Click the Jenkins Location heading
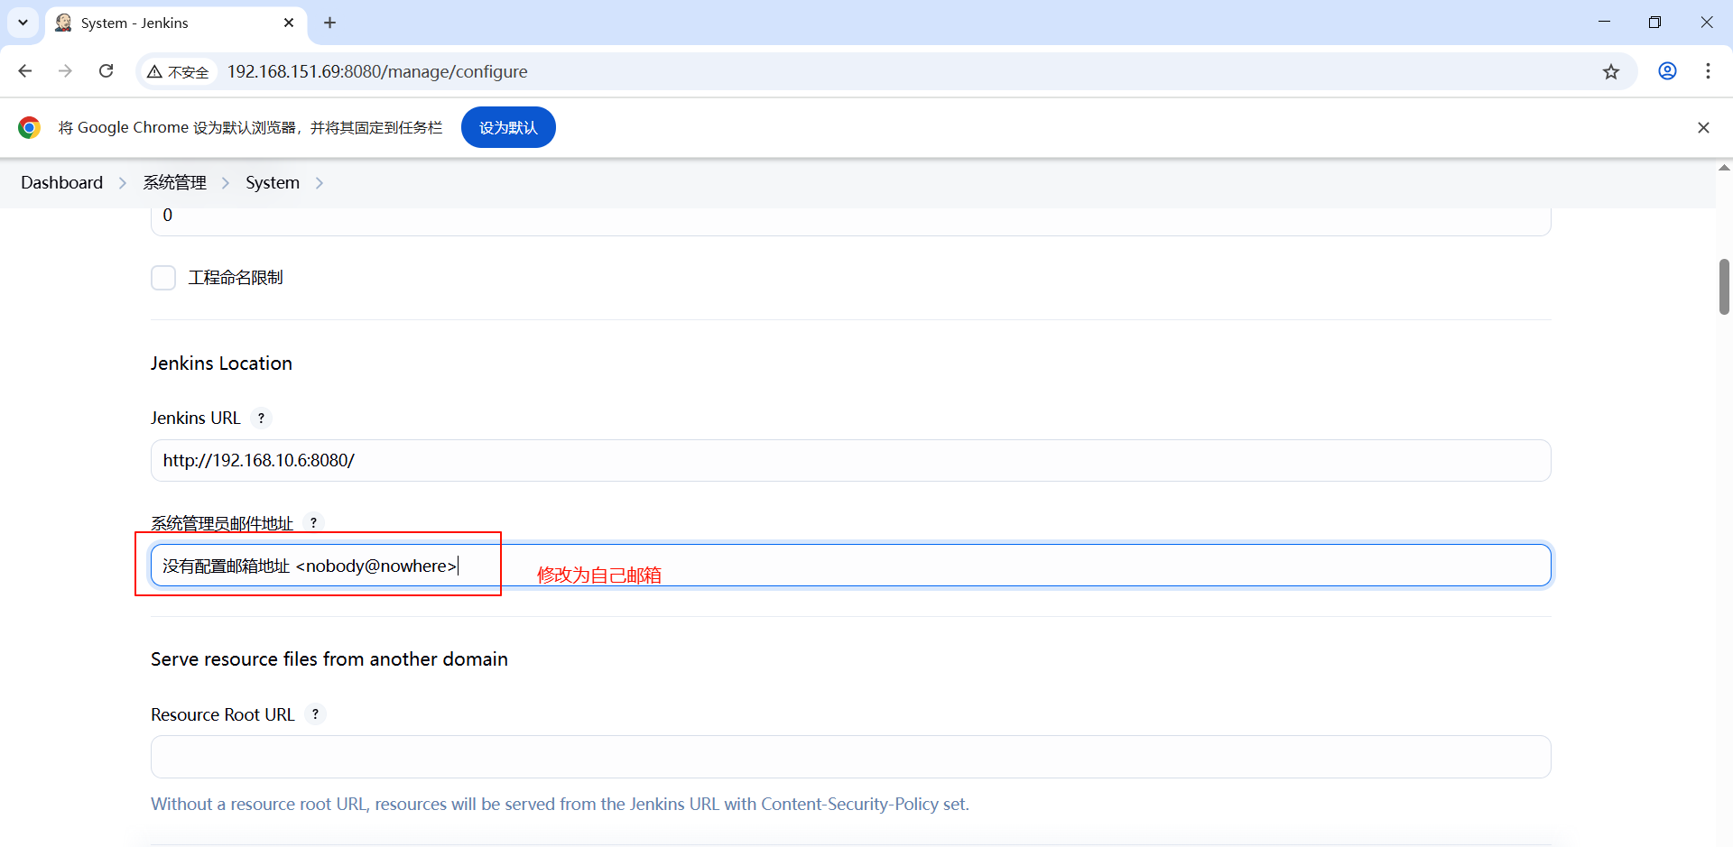 (221, 364)
